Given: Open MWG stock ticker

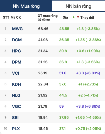Looking at the screenshot, I should coord(17,29).
